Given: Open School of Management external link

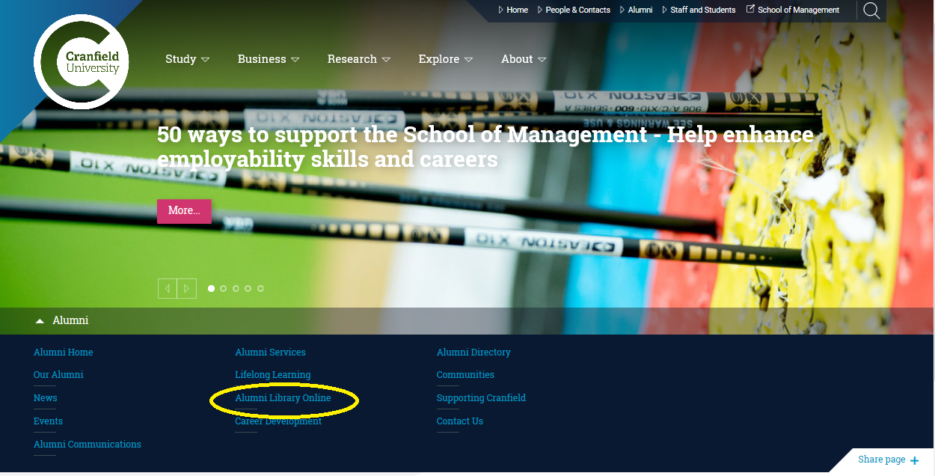Looking at the screenshot, I should [x=797, y=10].
